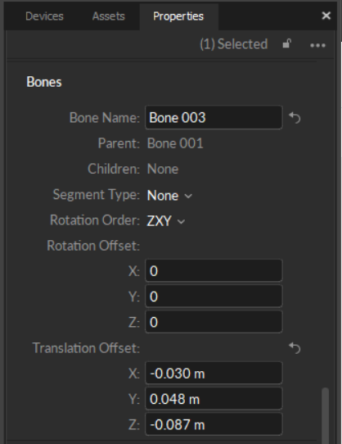Click the Translation Offset Y field
The image size is (342, 444).
(x=214, y=399)
